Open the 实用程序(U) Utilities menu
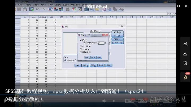This screenshot has width=191, height=107. (75, 5)
